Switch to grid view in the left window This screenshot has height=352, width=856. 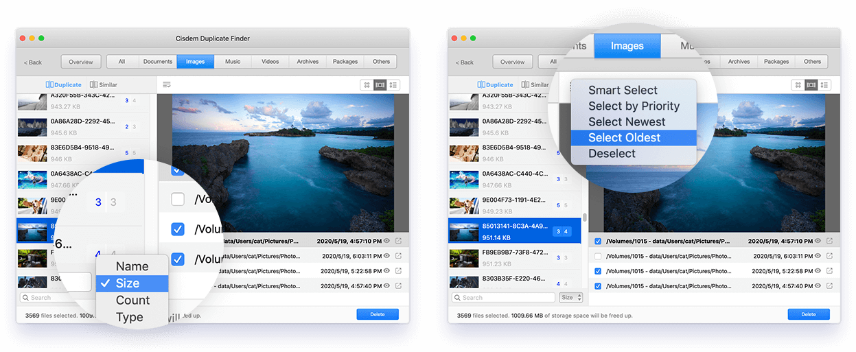click(367, 85)
